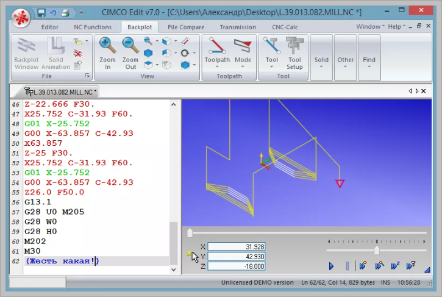
Task: Open the Tool dropdown button
Action: coord(272,54)
